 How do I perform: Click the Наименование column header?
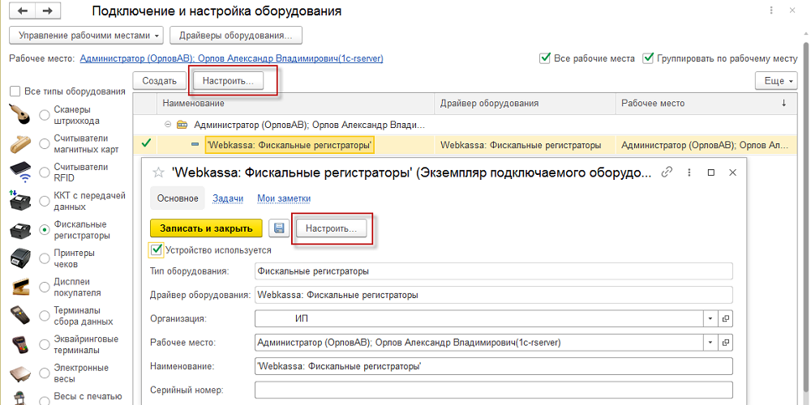[x=296, y=104]
